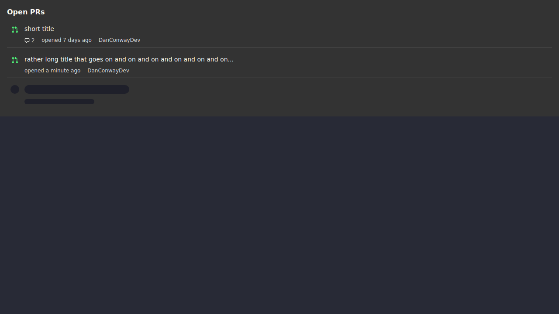559x314 pixels.
Task: Click the divider under the long title PR
Action: click(279, 78)
